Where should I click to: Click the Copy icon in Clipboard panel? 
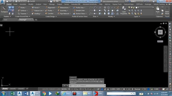click(162, 11)
